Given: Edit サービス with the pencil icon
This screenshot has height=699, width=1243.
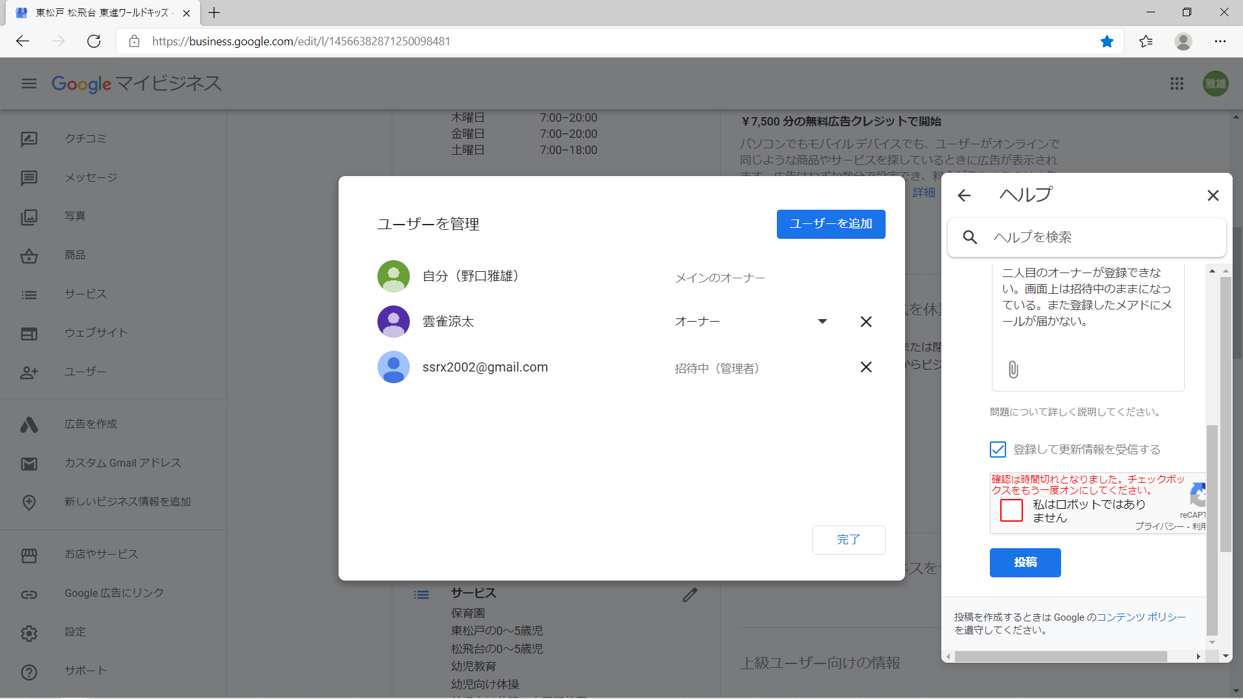Looking at the screenshot, I should pos(690,594).
